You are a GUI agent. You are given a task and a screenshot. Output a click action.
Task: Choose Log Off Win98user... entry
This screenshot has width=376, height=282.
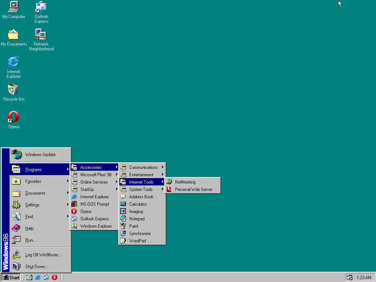click(40, 255)
